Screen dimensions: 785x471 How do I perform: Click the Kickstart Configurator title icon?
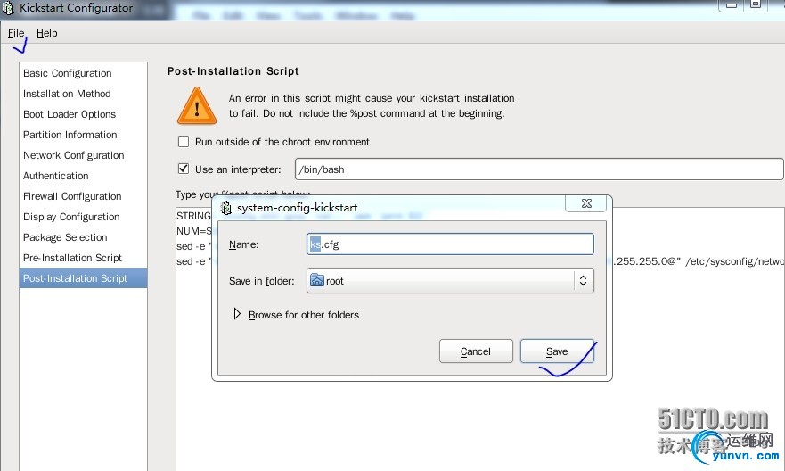pyautogui.click(x=8, y=7)
